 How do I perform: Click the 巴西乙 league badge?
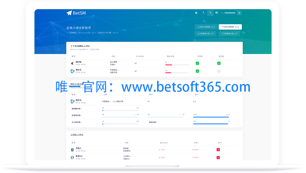point(72,150)
